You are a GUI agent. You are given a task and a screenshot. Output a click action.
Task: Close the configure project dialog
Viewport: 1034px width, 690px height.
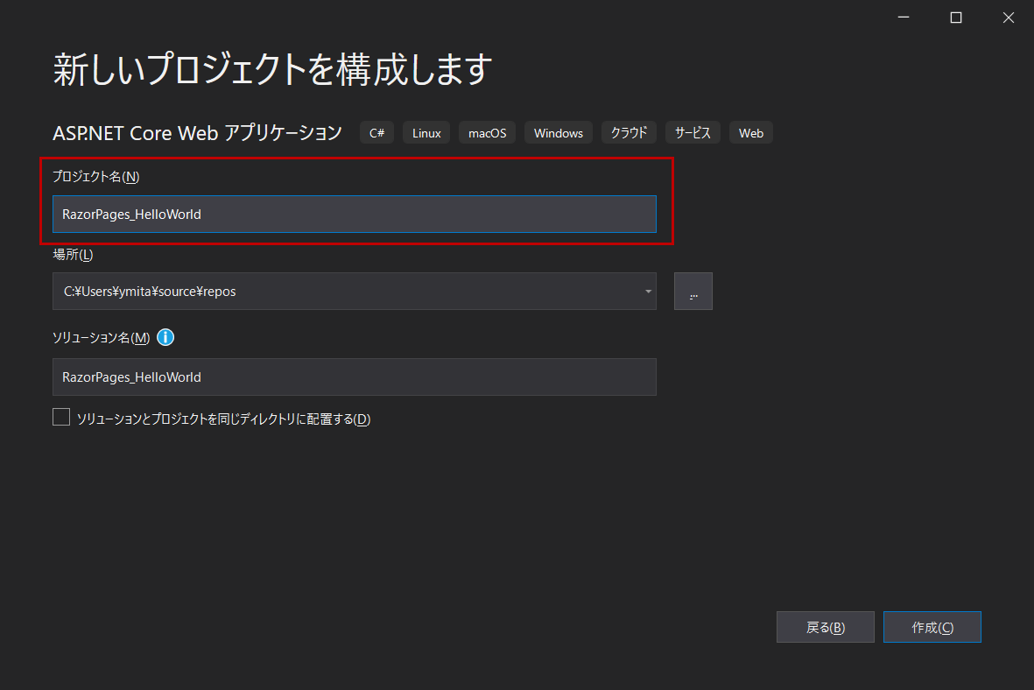(1009, 18)
